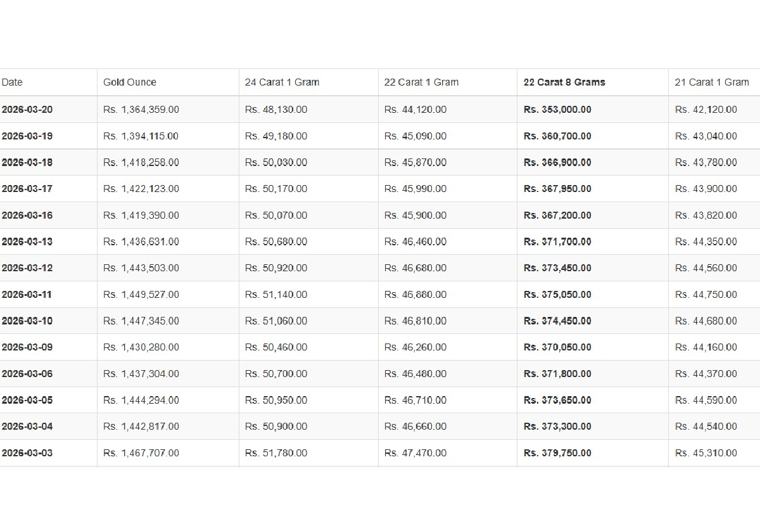Select the 24 Carat 1 Gram header
760x507 pixels.
pos(282,82)
